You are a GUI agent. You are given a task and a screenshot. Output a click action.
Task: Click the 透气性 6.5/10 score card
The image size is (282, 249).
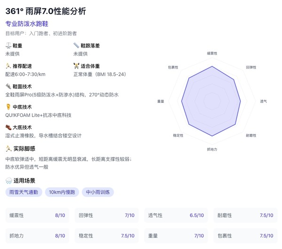pos(176,215)
